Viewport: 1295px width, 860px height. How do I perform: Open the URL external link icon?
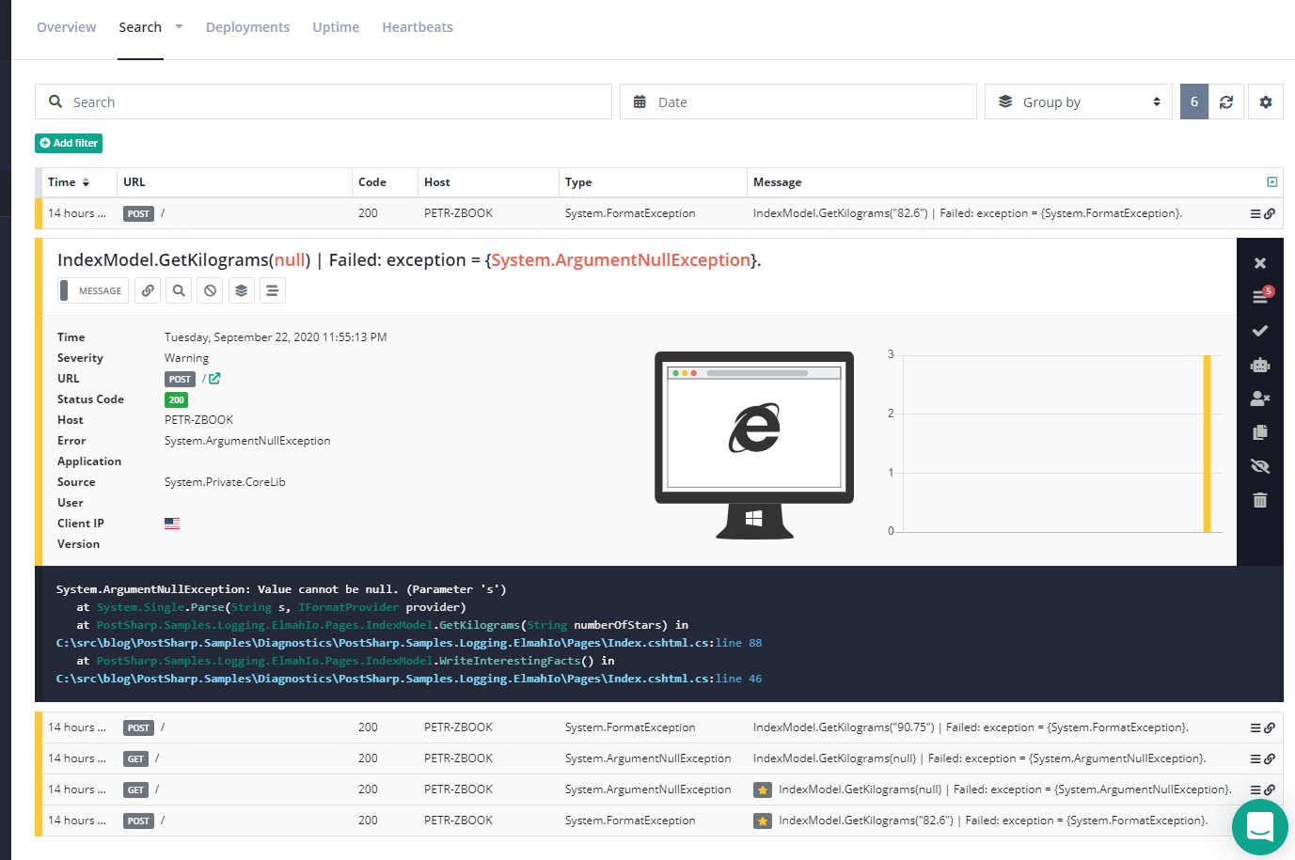pos(214,379)
